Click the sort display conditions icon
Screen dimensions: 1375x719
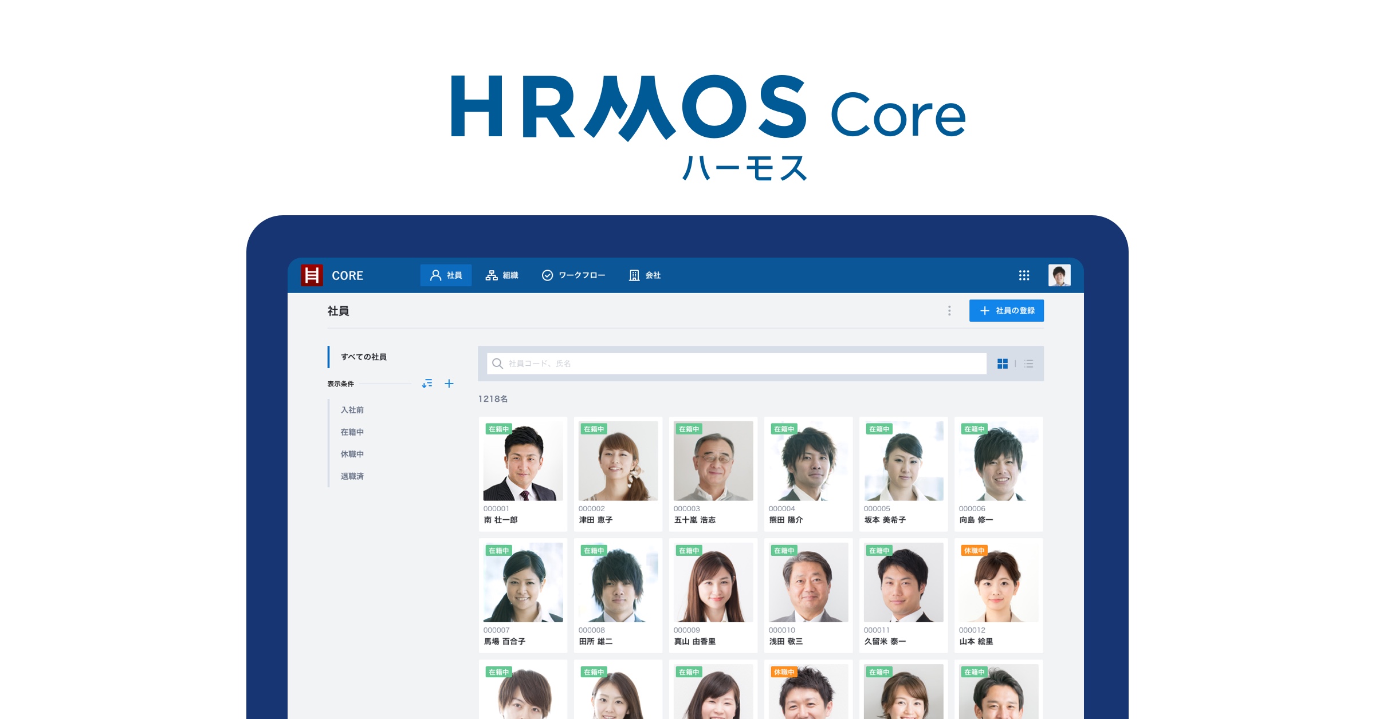pyautogui.click(x=427, y=384)
